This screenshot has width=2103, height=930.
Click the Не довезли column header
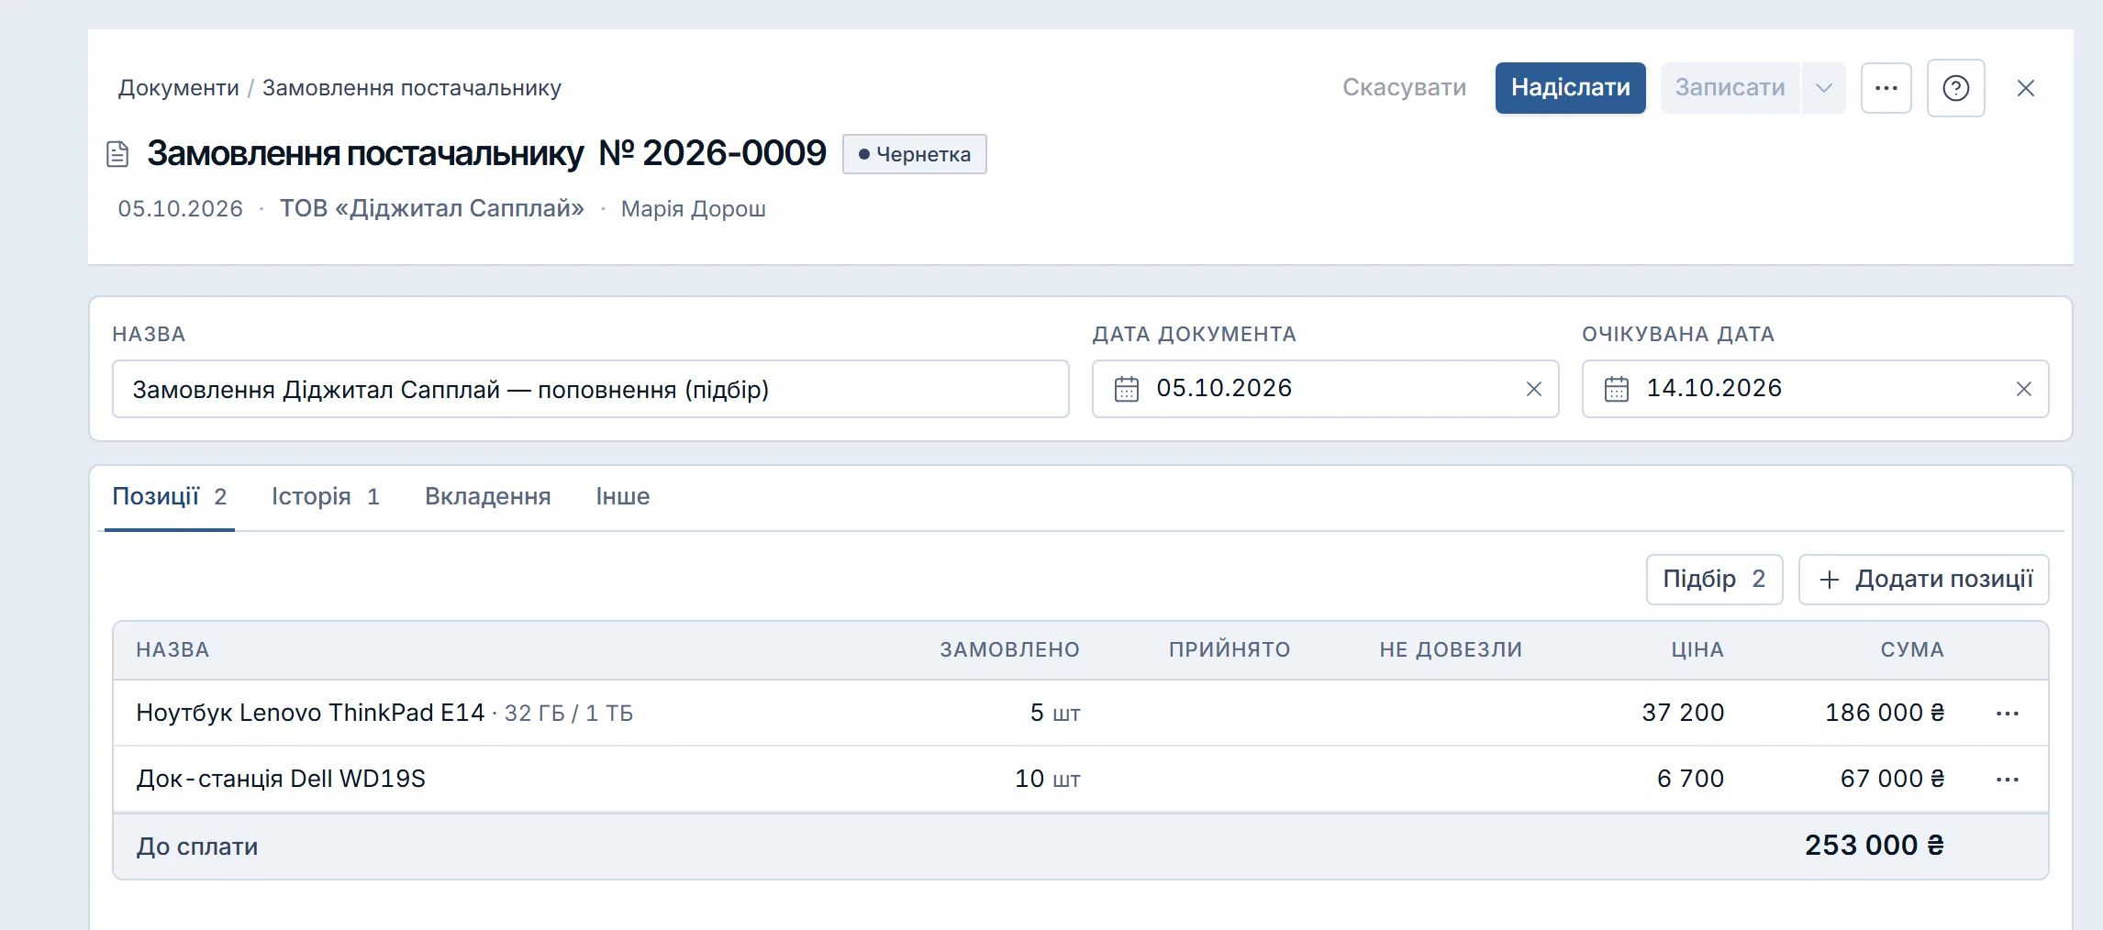(x=1451, y=650)
